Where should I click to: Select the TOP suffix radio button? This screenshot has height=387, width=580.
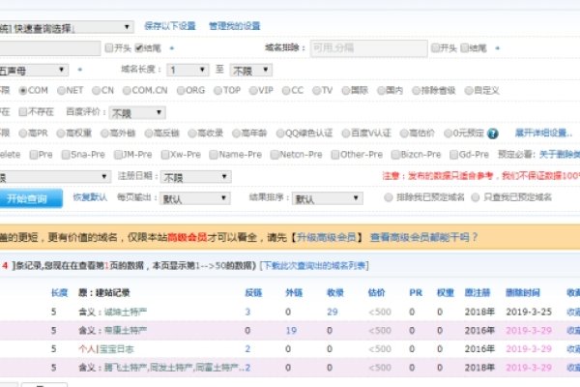[217, 91]
